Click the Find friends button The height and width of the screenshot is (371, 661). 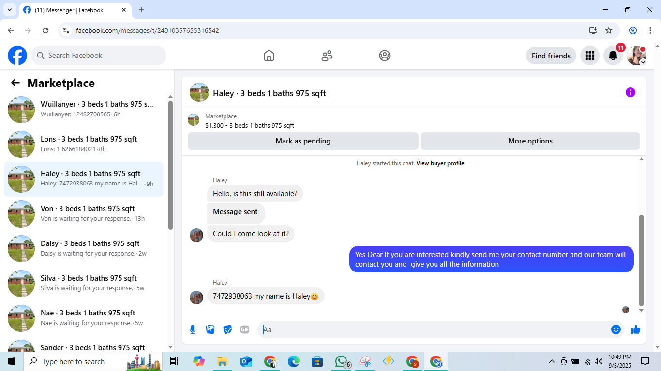coord(551,56)
